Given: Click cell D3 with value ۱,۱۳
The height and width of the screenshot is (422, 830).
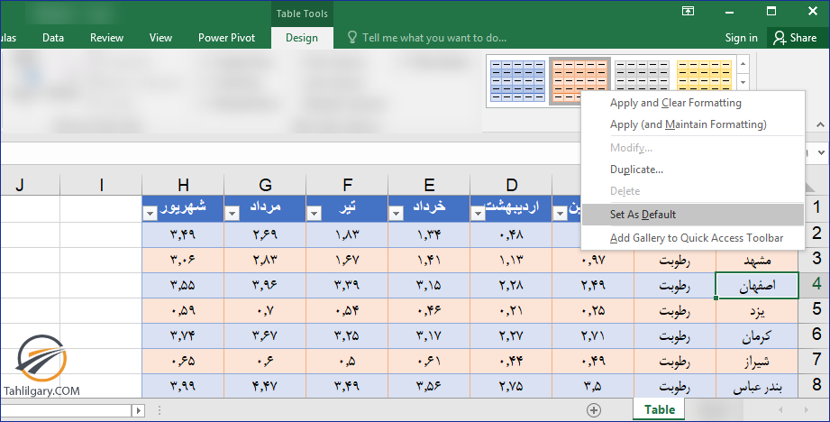Looking at the screenshot, I should [x=511, y=260].
